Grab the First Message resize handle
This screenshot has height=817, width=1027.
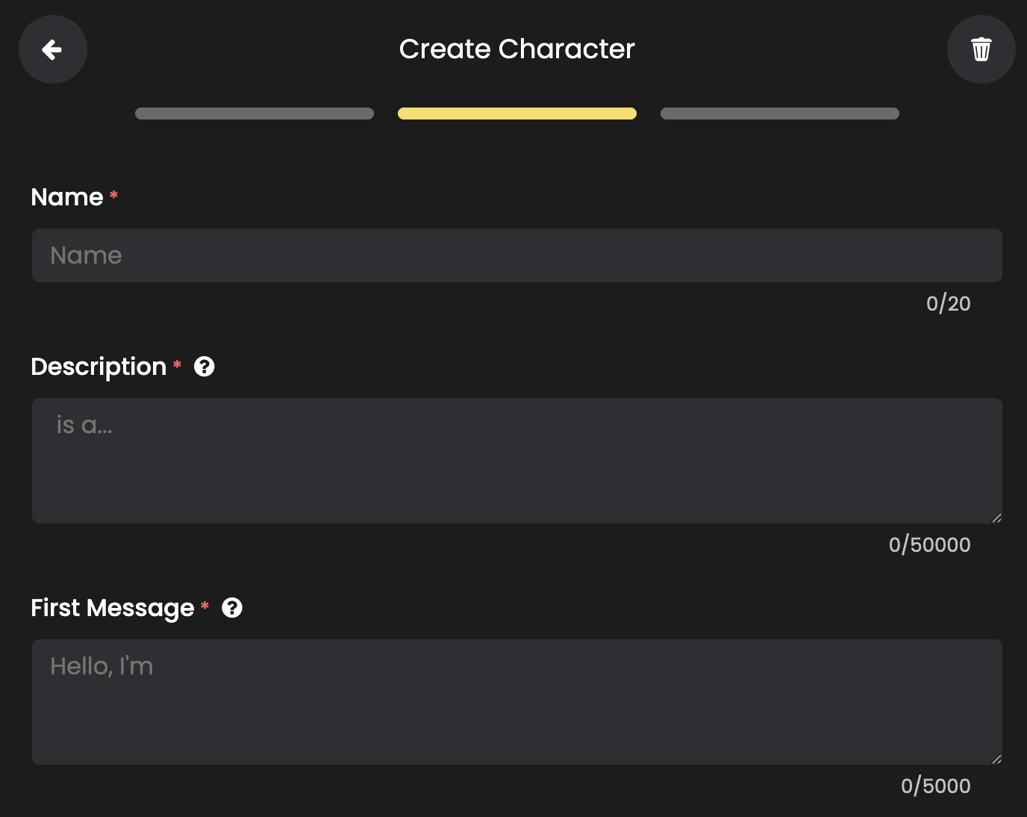pyautogui.click(x=996, y=759)
